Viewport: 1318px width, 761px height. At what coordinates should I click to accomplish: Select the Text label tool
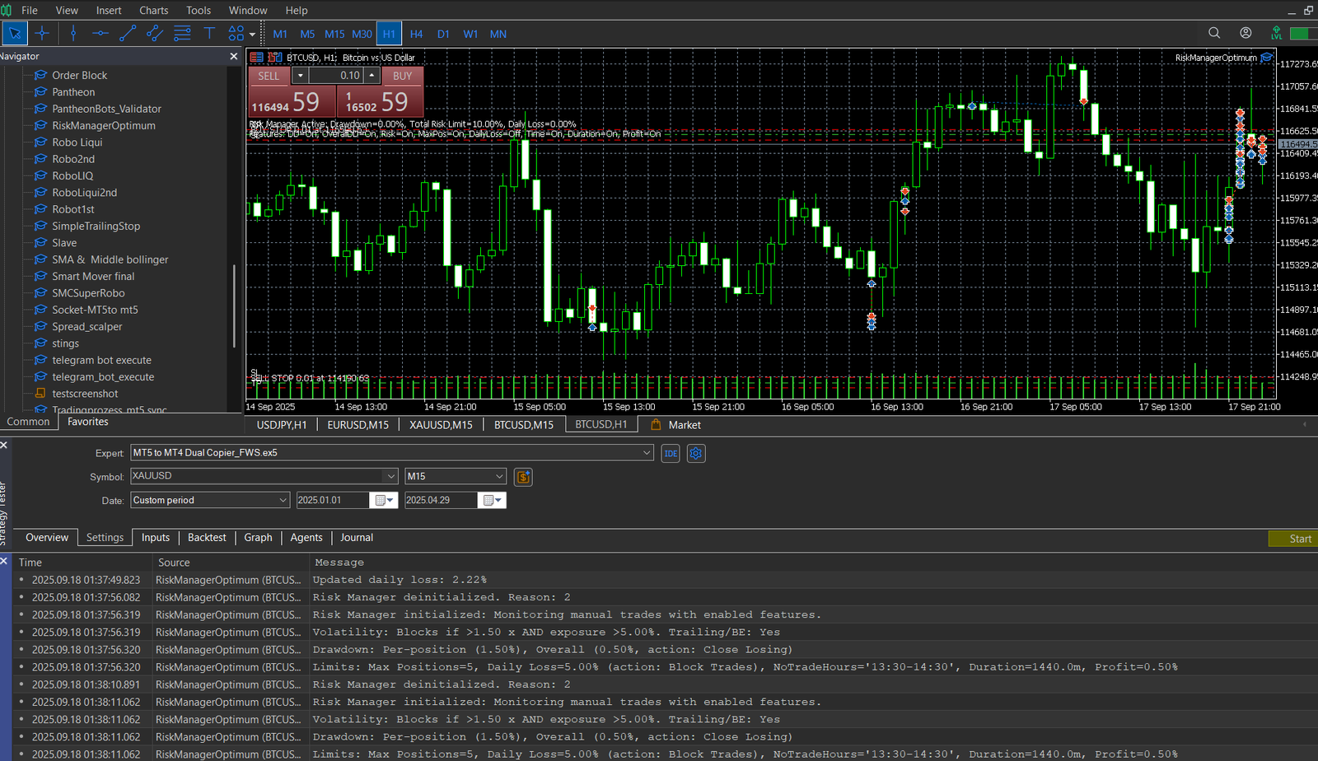[209, 34]
